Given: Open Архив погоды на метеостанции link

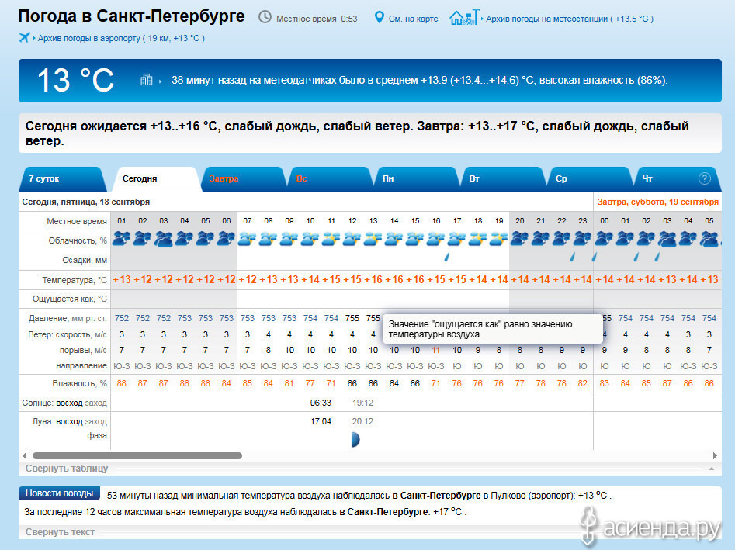Looking at the screenshot, I should coord(570,19).
